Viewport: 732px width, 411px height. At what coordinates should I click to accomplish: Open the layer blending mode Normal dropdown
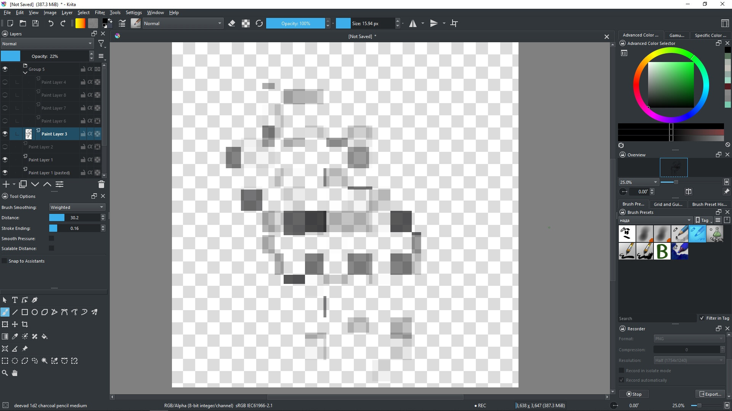[47, 44]
